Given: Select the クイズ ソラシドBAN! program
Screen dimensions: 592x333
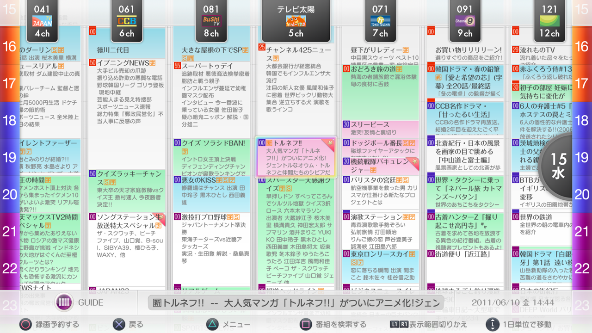Looking at the screenshot, I should [x=211, y=157].
